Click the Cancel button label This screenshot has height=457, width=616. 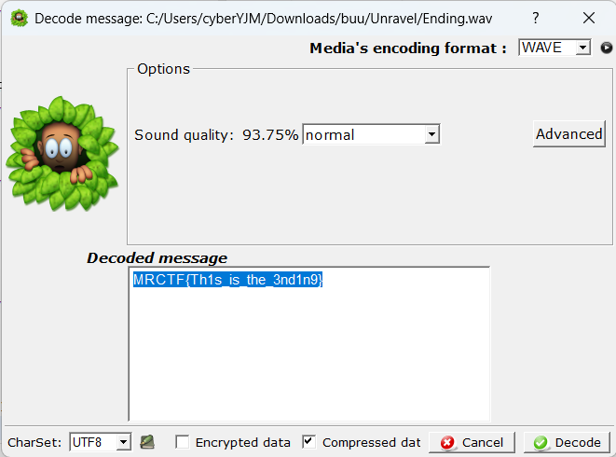coord(483,442)
